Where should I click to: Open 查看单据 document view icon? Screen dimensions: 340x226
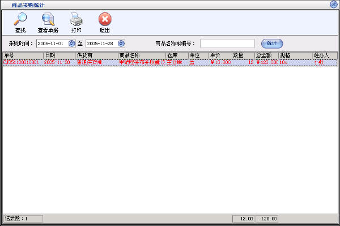click(48, 20)
